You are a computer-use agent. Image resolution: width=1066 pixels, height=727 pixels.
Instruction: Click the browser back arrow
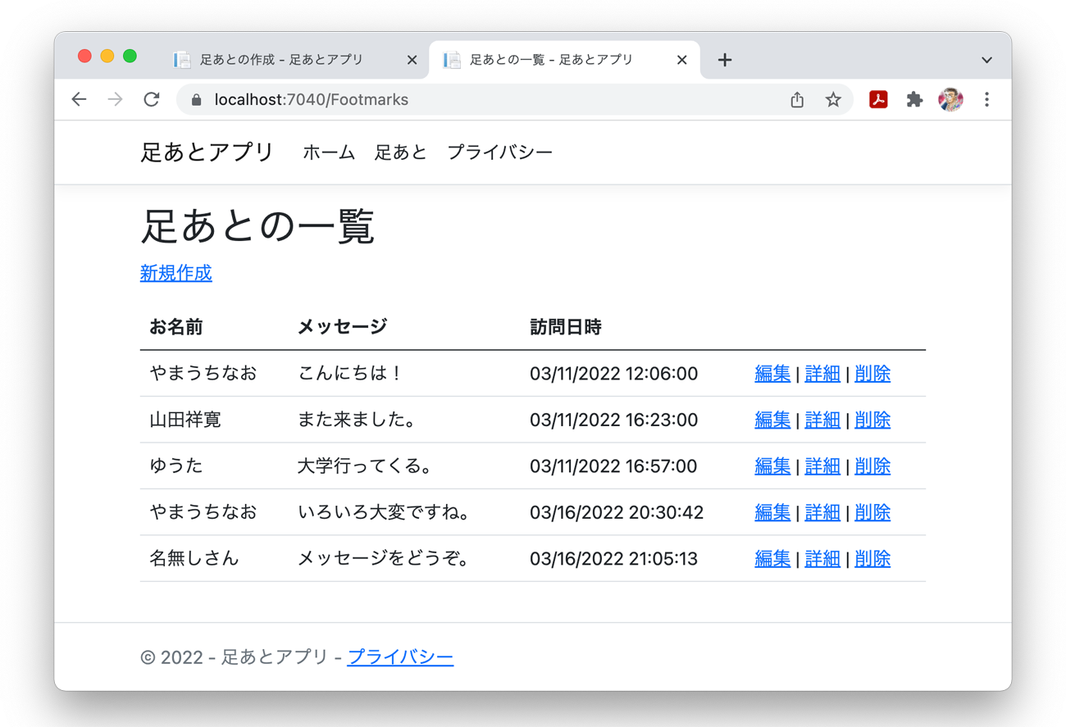(79, 99)
